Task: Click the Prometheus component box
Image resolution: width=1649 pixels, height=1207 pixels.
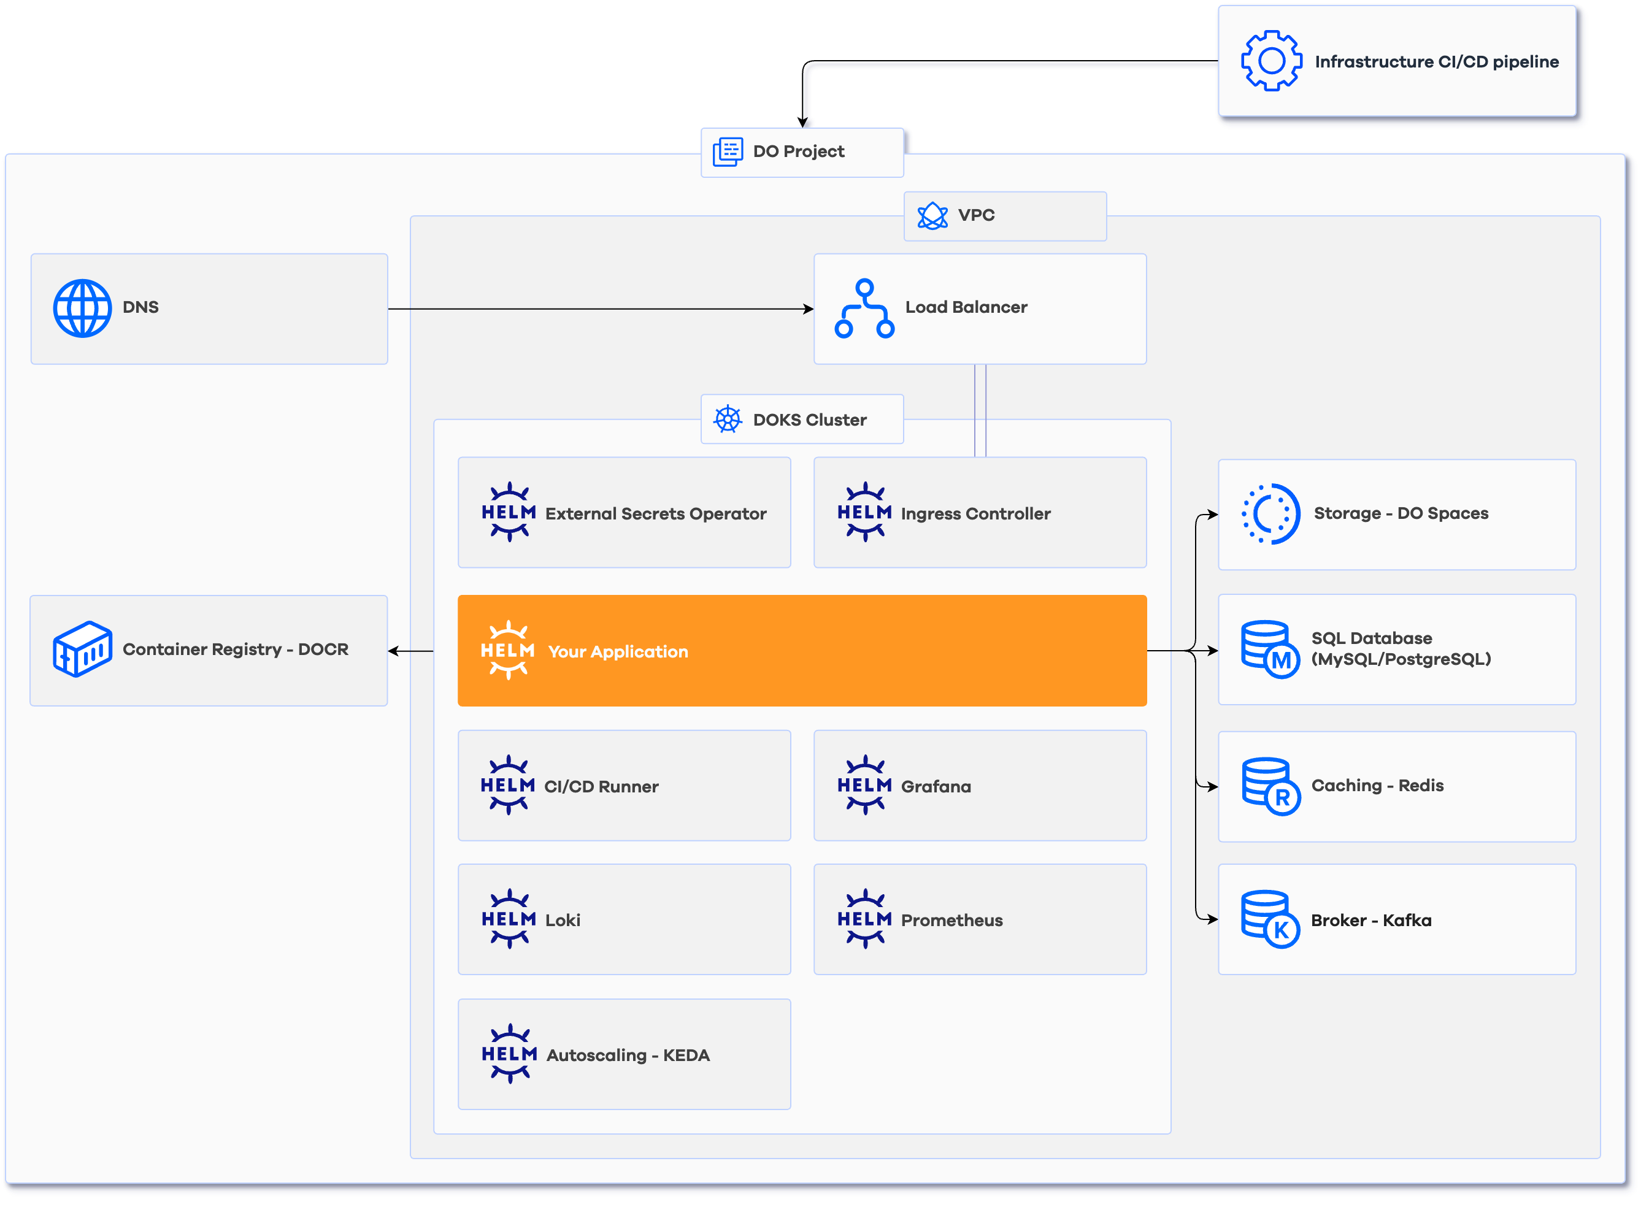Action: click(979, 919)
